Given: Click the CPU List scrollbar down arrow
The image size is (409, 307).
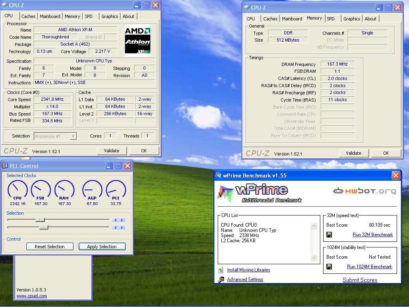Looking at the screenshot, I should pos(314,258).
